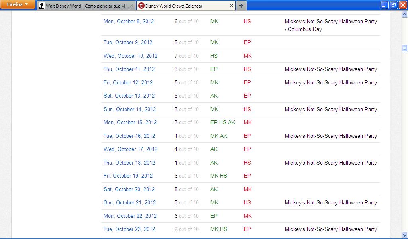408x239 pixels.
Task: Open Tue, October 16, 2012 link
Action: (x=129, y=136)
